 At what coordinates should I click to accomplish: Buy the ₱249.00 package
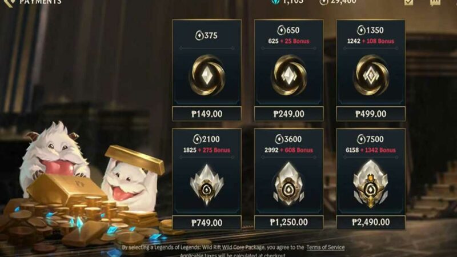click(x=289, y=114)
